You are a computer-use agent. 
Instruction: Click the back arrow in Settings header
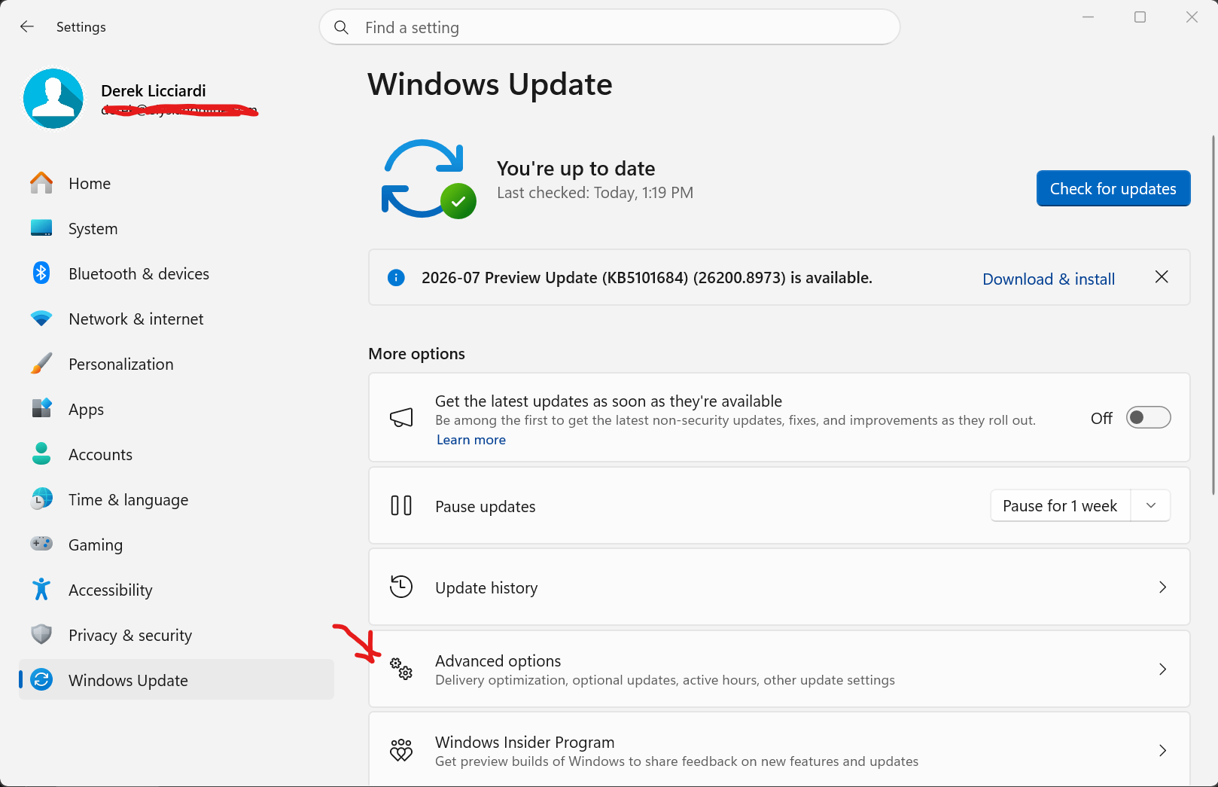tap(27, 27)
